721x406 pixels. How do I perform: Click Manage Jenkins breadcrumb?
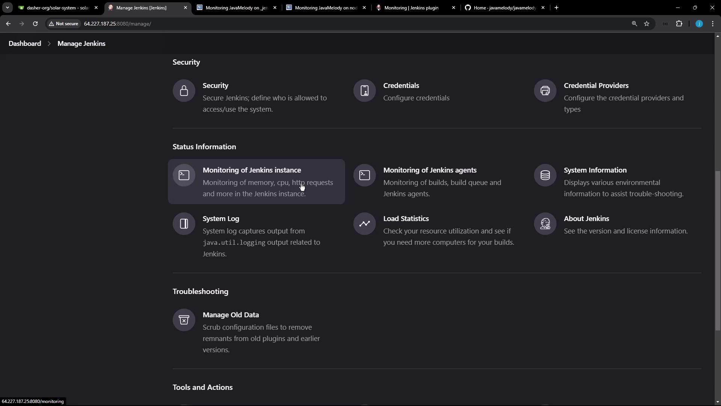click(81, 44)
